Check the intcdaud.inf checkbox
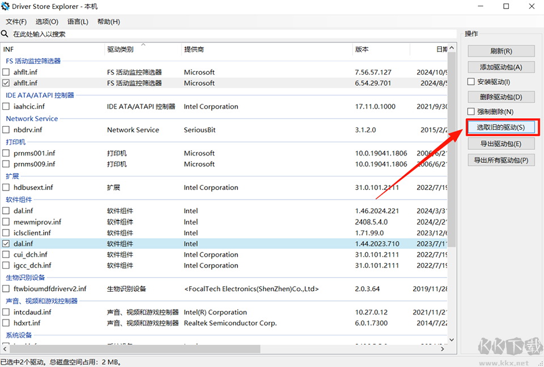Image resolution: width=544 pixels, height=367 pixels. [x=6, y=312]
